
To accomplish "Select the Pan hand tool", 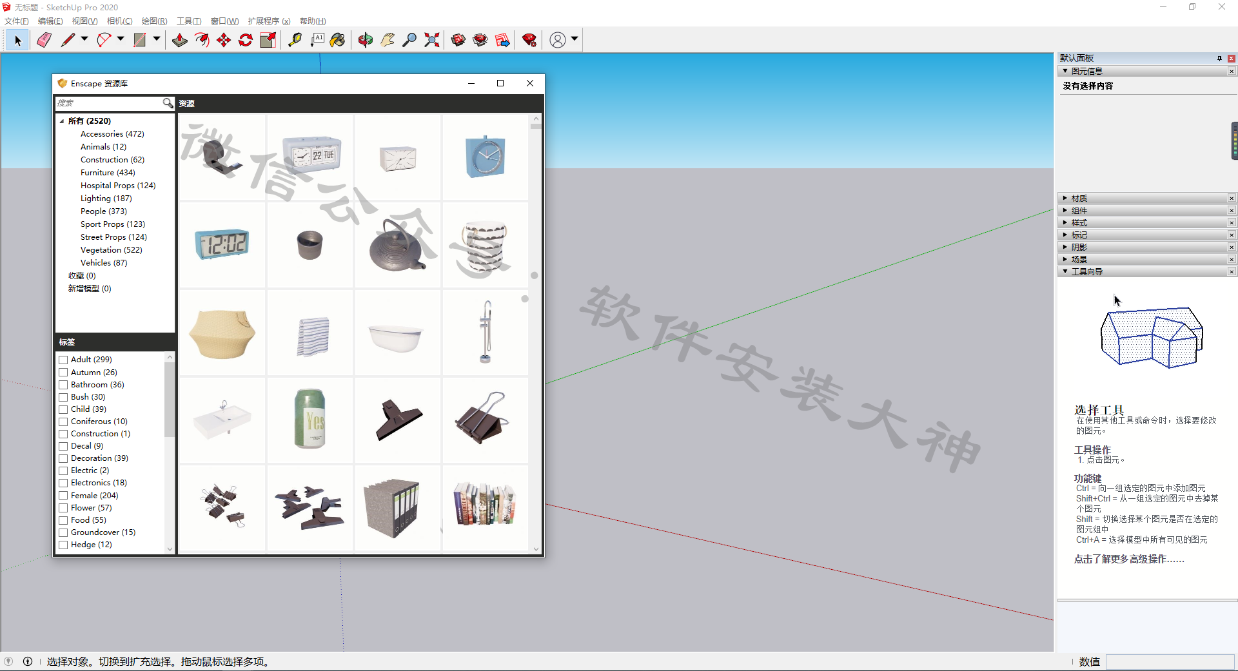I will pyautogui.click(x=388, y=40).
